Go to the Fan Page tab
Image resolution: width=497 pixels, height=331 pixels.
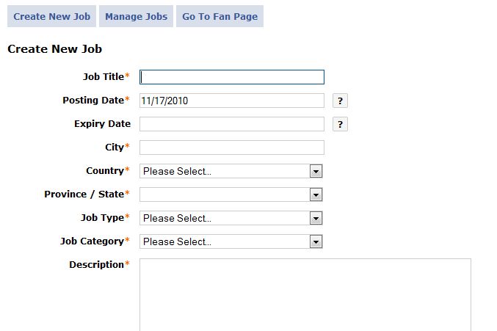[220, 16]
